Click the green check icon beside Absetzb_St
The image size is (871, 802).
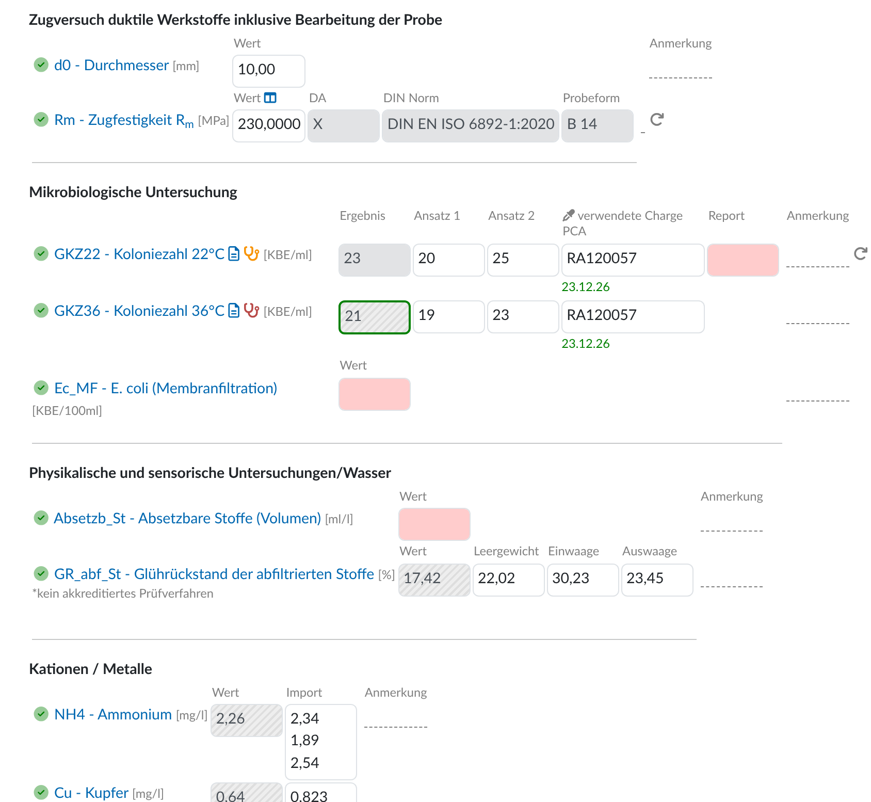click(41, 518)
